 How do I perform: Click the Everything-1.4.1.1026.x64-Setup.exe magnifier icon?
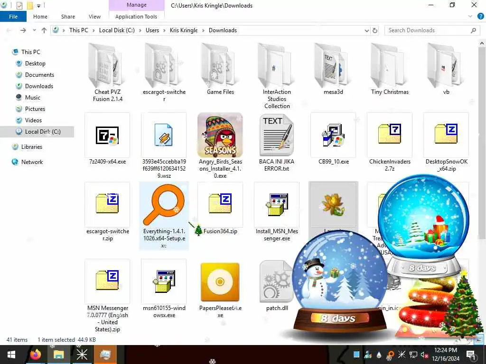click(164, 205)
